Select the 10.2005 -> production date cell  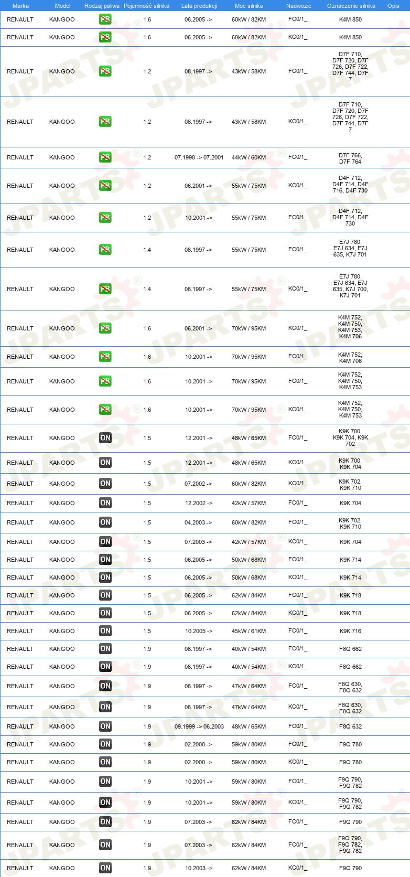(x=199, y=631)
